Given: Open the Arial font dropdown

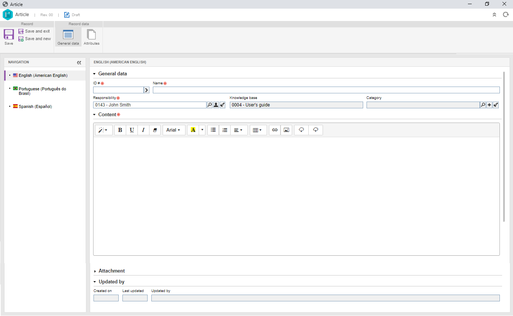Looking at the screenshot, I should click(174, 130).
